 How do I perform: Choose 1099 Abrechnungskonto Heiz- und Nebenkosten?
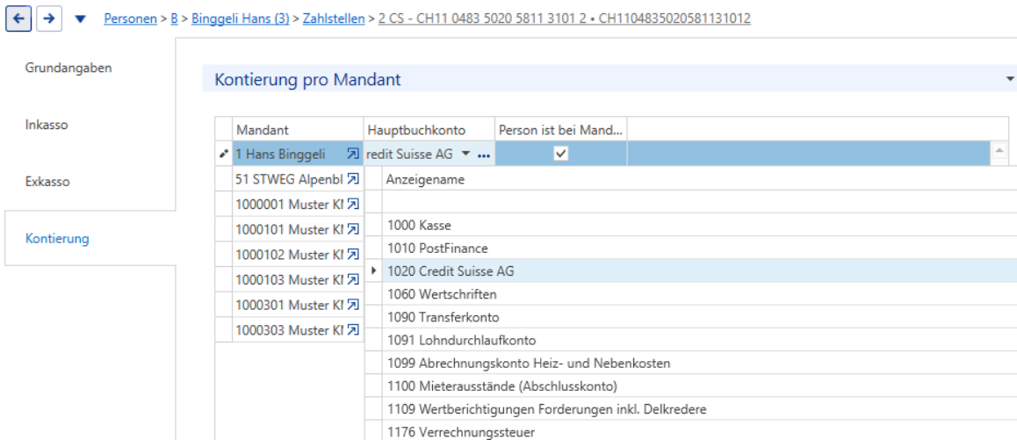point(699,363)
